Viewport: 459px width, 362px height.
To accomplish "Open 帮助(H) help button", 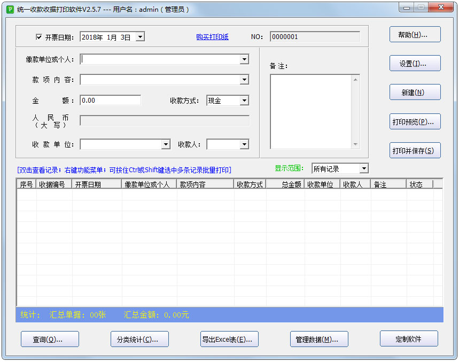I will (415, 34).
